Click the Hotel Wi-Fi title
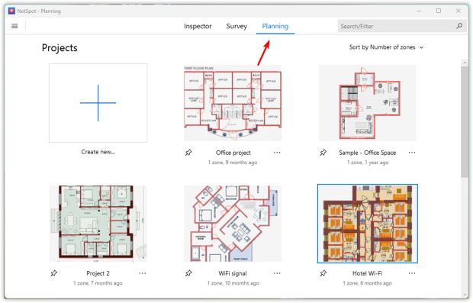The image size is (473, 303). click(x=368, y=273)
